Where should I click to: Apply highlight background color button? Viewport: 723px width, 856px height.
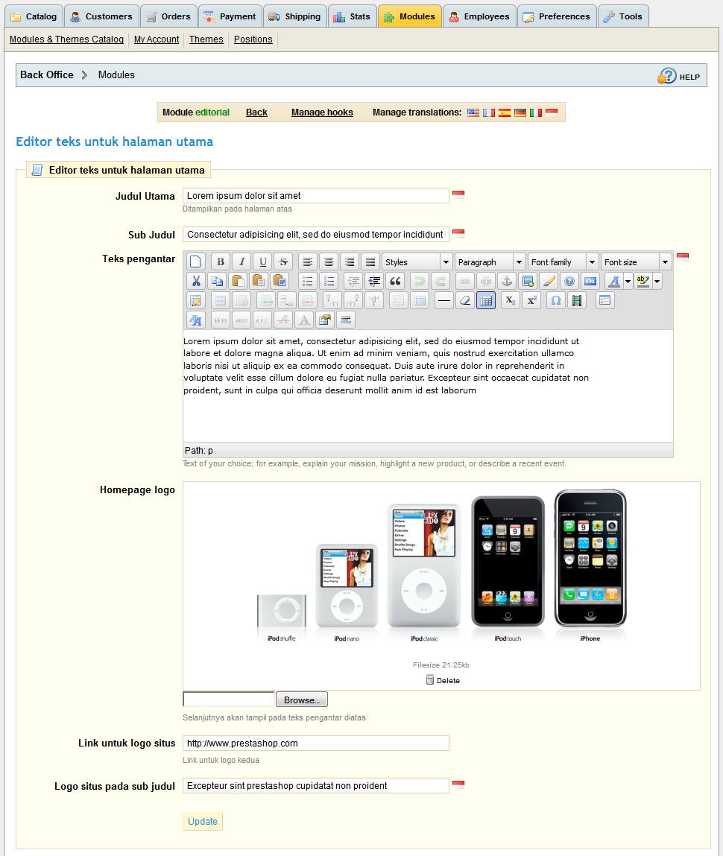coord(643,281)
